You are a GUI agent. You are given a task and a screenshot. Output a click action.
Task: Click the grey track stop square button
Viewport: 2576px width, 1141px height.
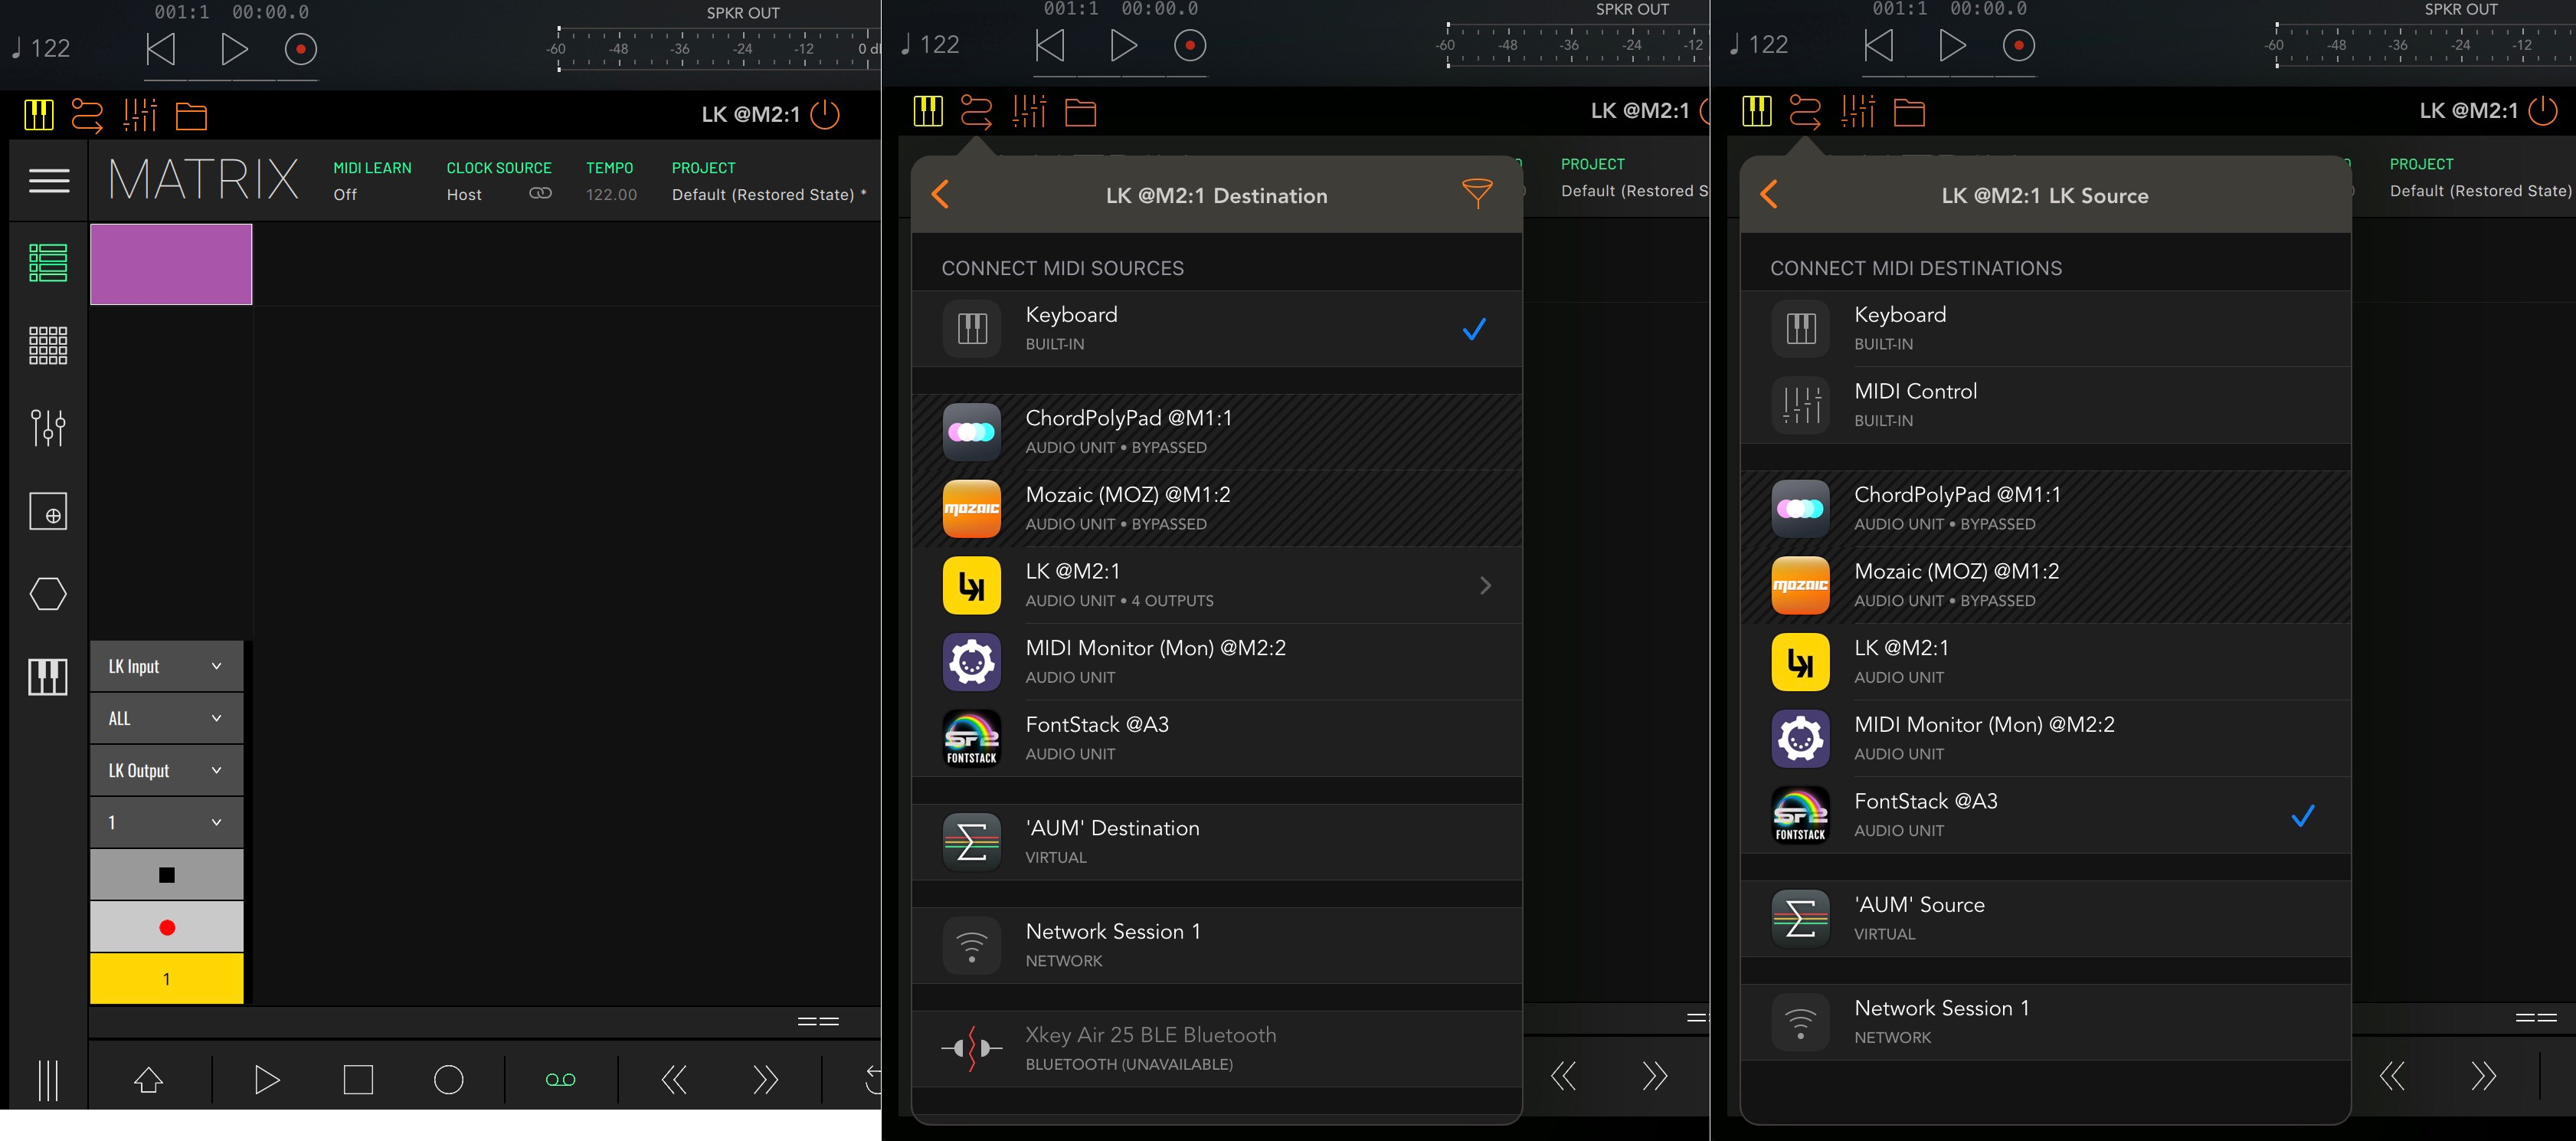[167, 875]
